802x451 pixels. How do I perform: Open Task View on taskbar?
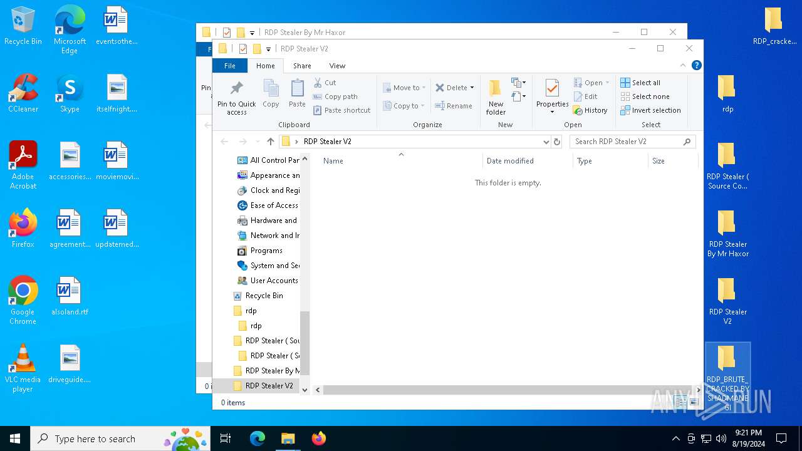point(226,438)
